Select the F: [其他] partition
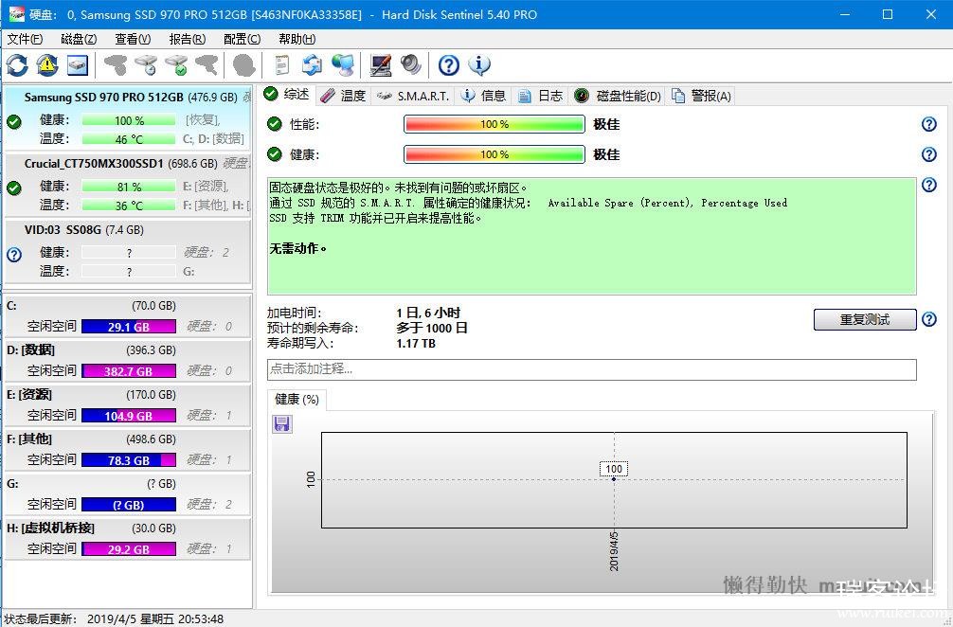This screenshot has height=627, width=953. tap(128, 448)
